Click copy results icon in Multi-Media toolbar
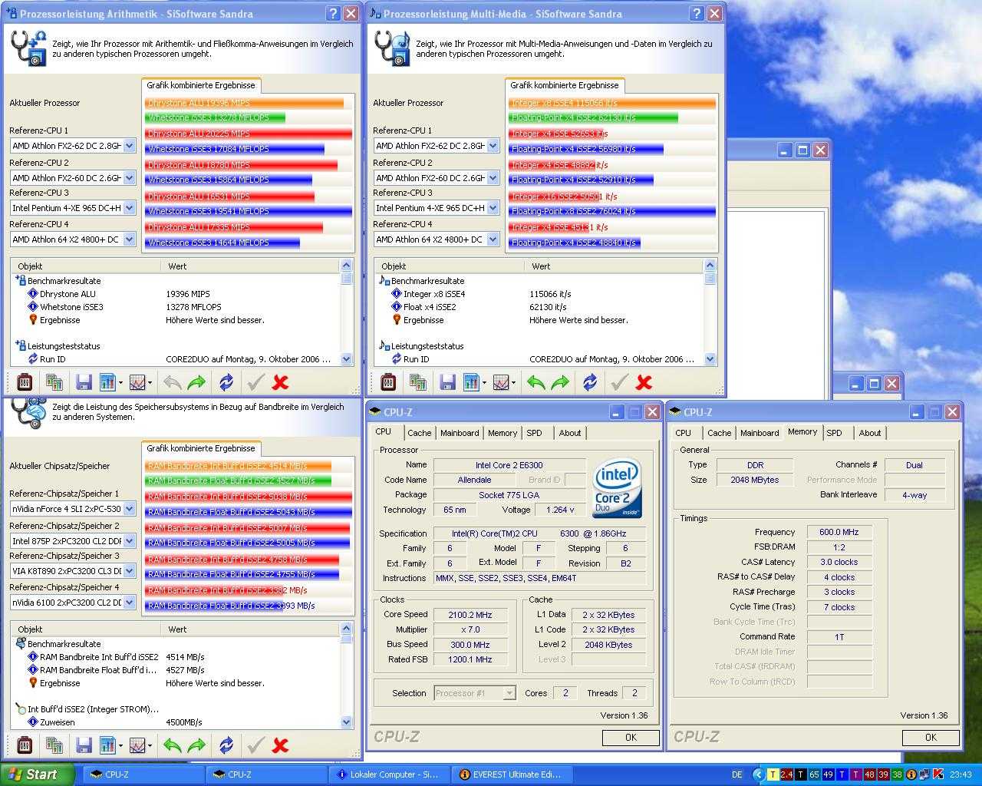Image resolution: width=982 pixels, height=786 pixels. tap(418, 381)
